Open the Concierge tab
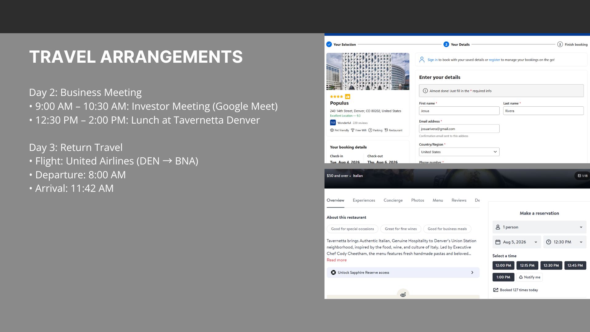590x332 pixels. 393,200
